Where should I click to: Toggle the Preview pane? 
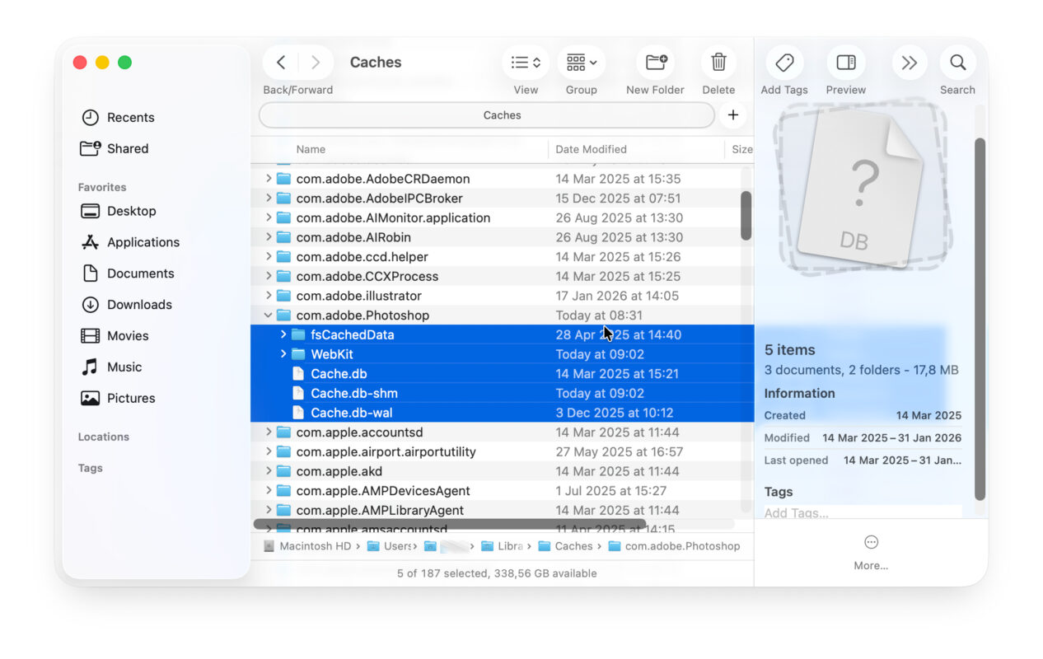(x=845, y=62)
